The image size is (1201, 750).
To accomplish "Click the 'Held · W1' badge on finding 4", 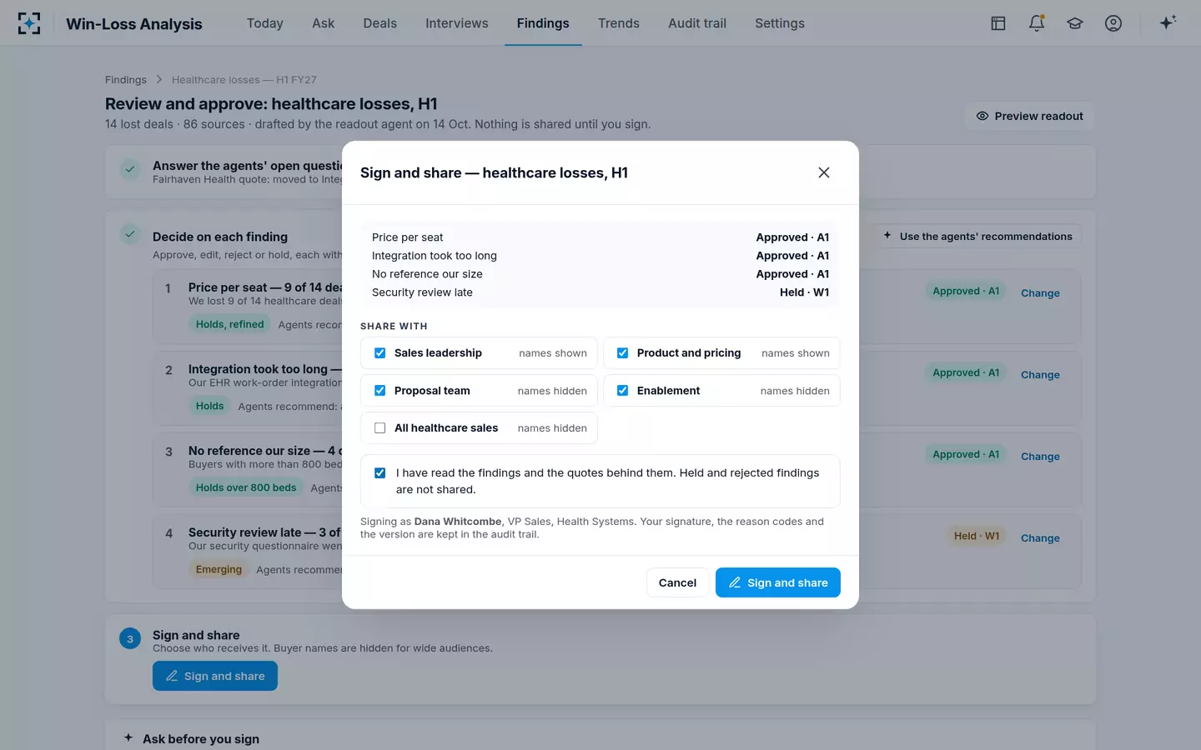I will click(977, 536).
